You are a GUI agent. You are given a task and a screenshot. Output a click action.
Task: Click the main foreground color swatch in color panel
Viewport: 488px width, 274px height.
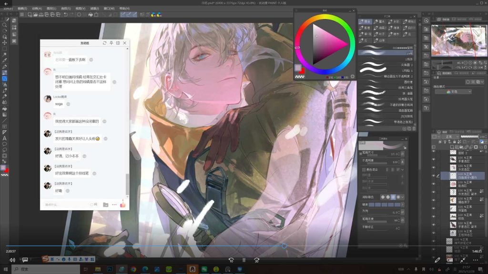[298, 68]
